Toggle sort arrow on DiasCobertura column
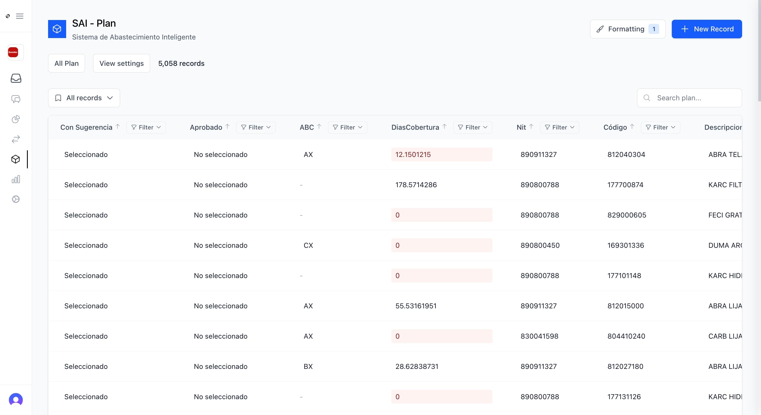Image resolution: width=761 pixels, height=415 pixels. pyautogui.click(x=444, y=127)
